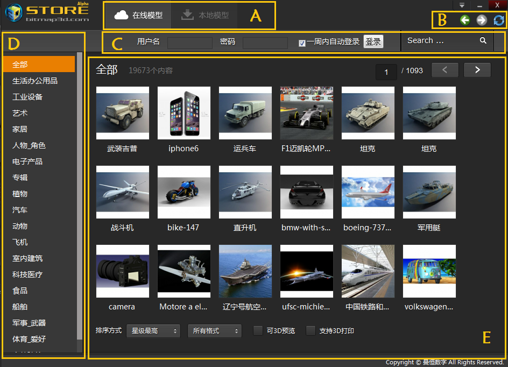Open the 武装吉普 model thumbnail
508x367 pixels.
click(123, 113)
